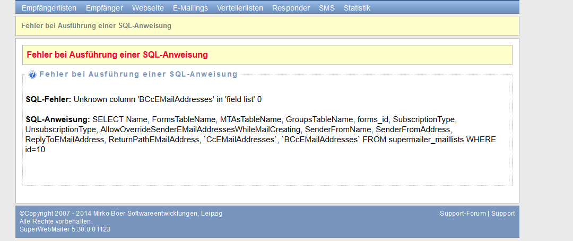Select the SMS menu item

pos(327,8)
